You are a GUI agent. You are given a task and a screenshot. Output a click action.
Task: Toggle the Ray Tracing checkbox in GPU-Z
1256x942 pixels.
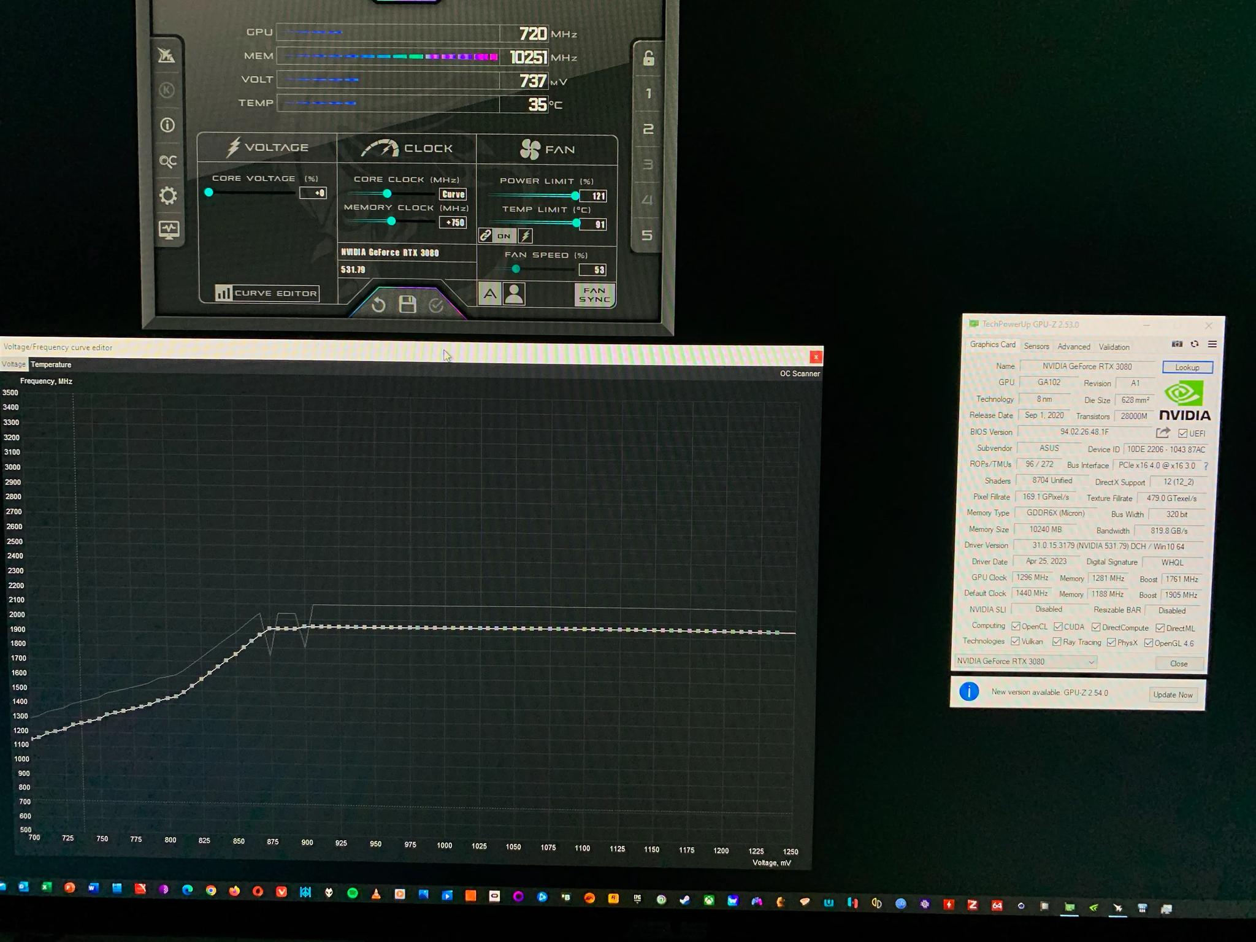click(1057, 642)
